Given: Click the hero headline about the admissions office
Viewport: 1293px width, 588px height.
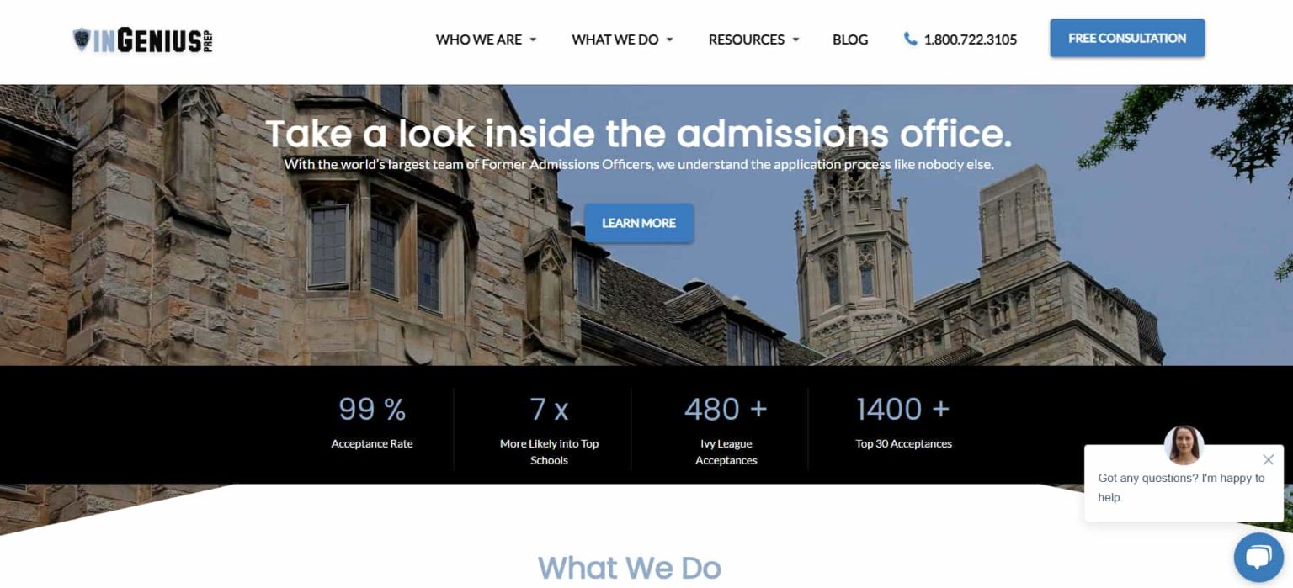Looking at the screenshot, I should [x=639, y=134].
